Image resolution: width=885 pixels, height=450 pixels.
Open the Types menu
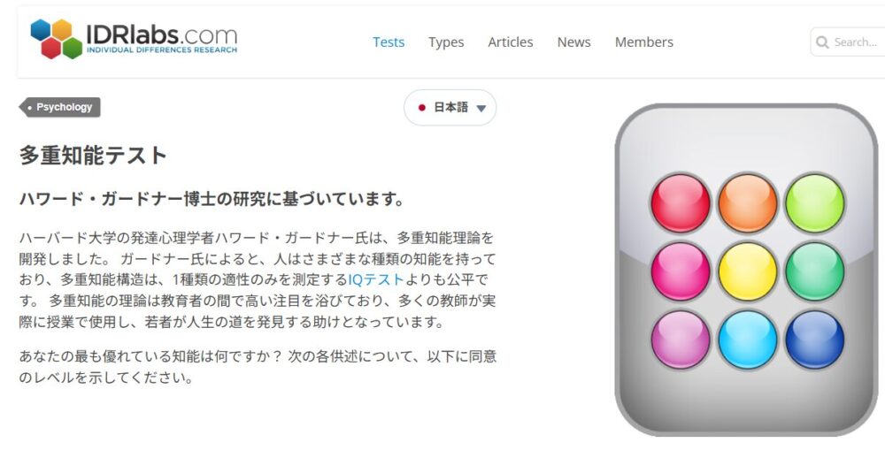(x=446, y=42)
